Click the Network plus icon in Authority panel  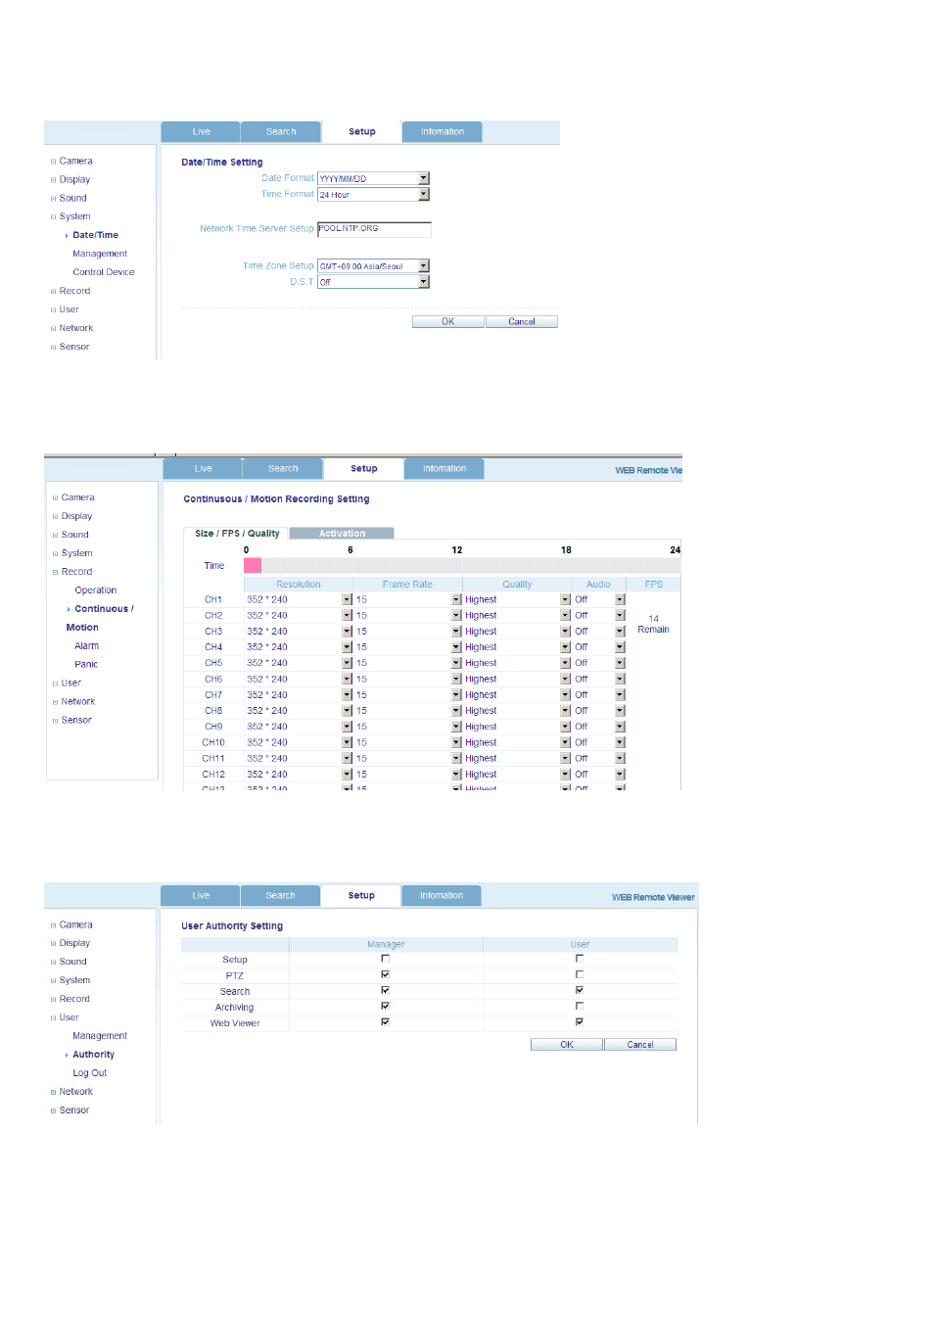[x=53, y=1093]
